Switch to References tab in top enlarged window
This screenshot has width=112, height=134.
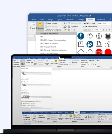pyautogui.click(x=69, y=20)
